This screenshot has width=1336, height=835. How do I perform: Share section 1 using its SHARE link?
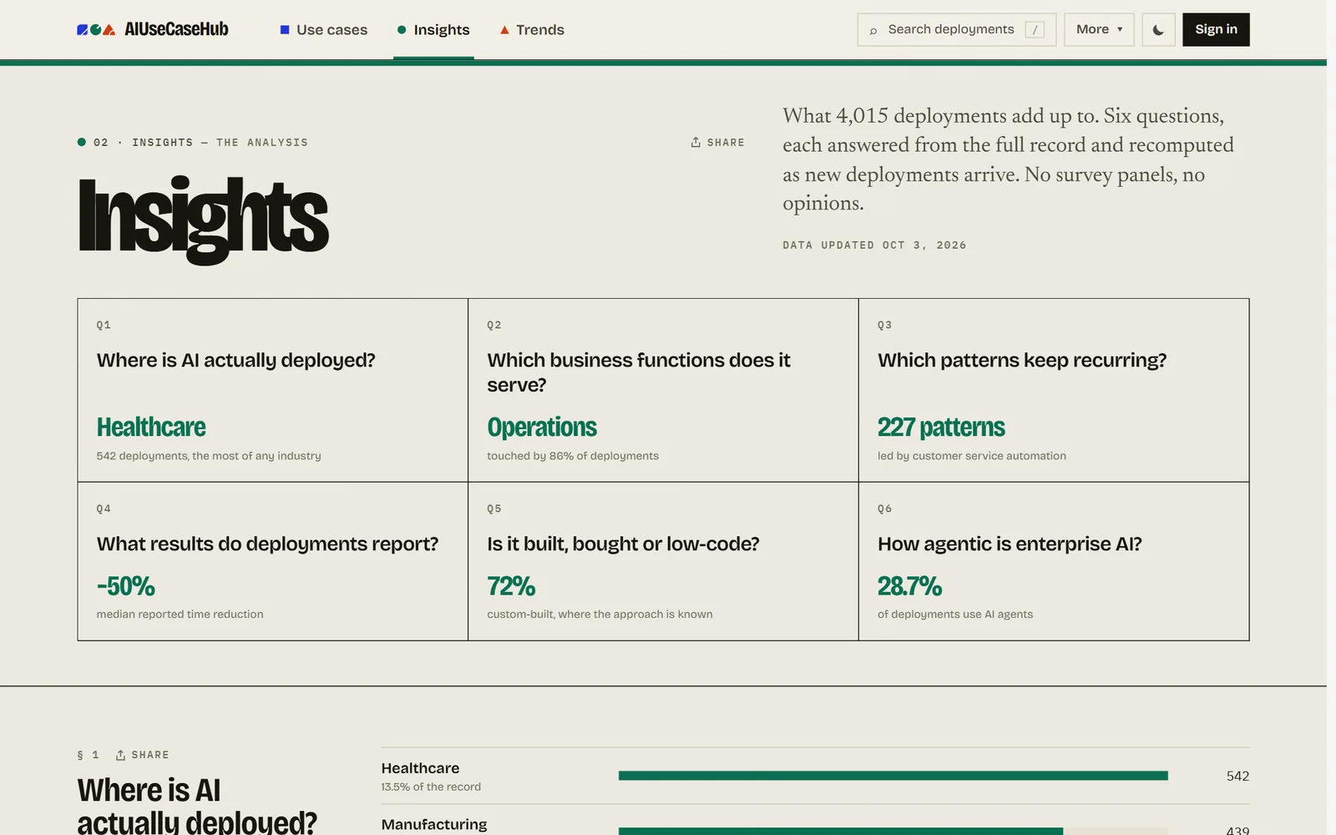(142, 755)
